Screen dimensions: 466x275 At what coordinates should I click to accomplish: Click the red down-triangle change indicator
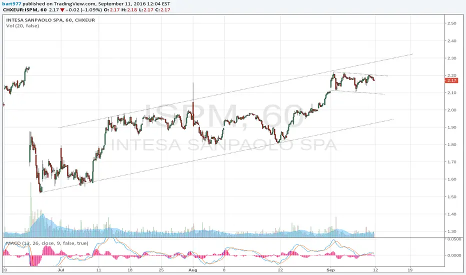62,10
